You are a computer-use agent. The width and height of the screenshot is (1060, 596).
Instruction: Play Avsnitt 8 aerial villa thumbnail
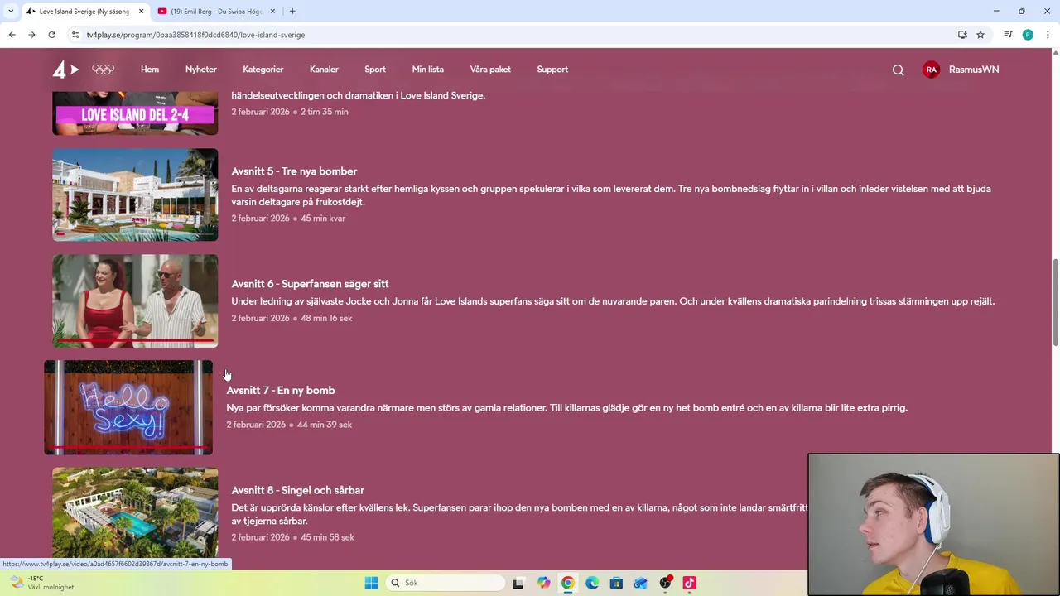click(135, 513)
